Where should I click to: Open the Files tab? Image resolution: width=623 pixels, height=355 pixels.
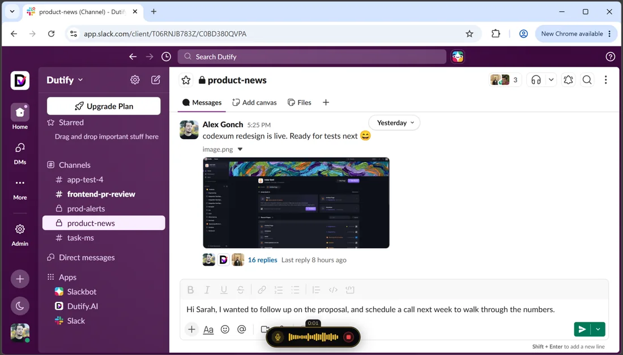pos(299,102)
